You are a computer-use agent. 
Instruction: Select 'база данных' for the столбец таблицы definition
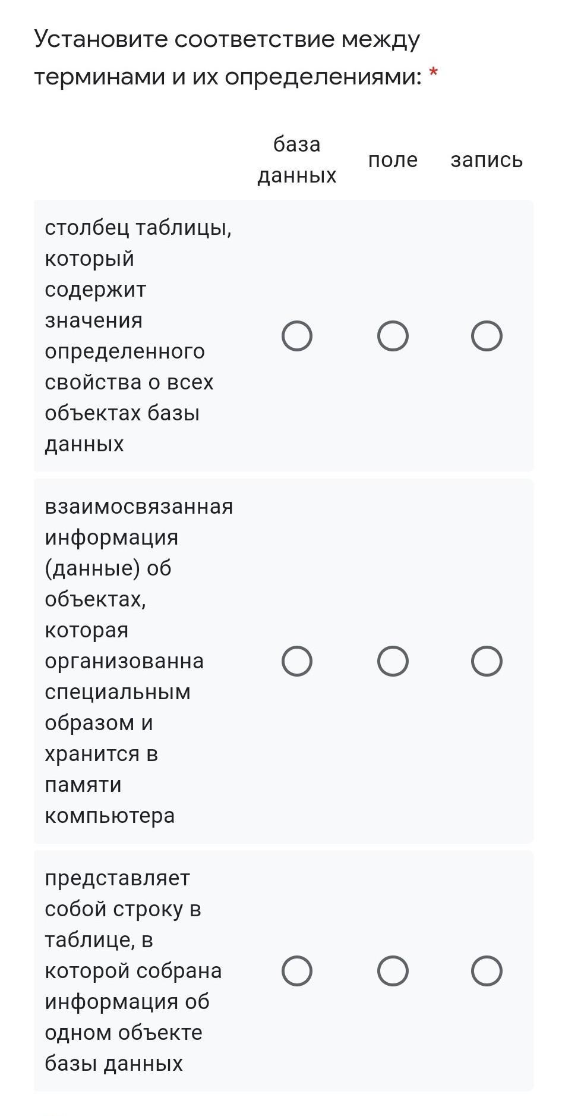297,336
